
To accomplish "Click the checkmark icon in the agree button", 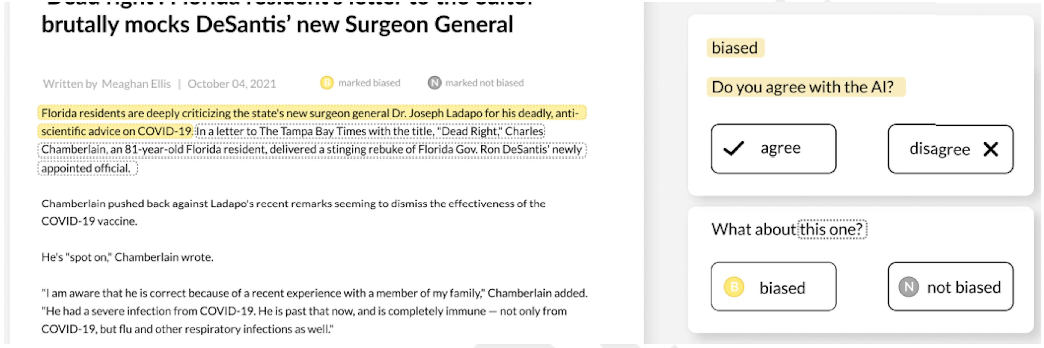I will (x=734, y=148).
